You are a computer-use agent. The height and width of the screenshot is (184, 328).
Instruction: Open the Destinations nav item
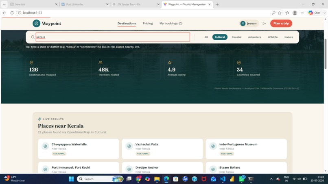tap(127, 24)
